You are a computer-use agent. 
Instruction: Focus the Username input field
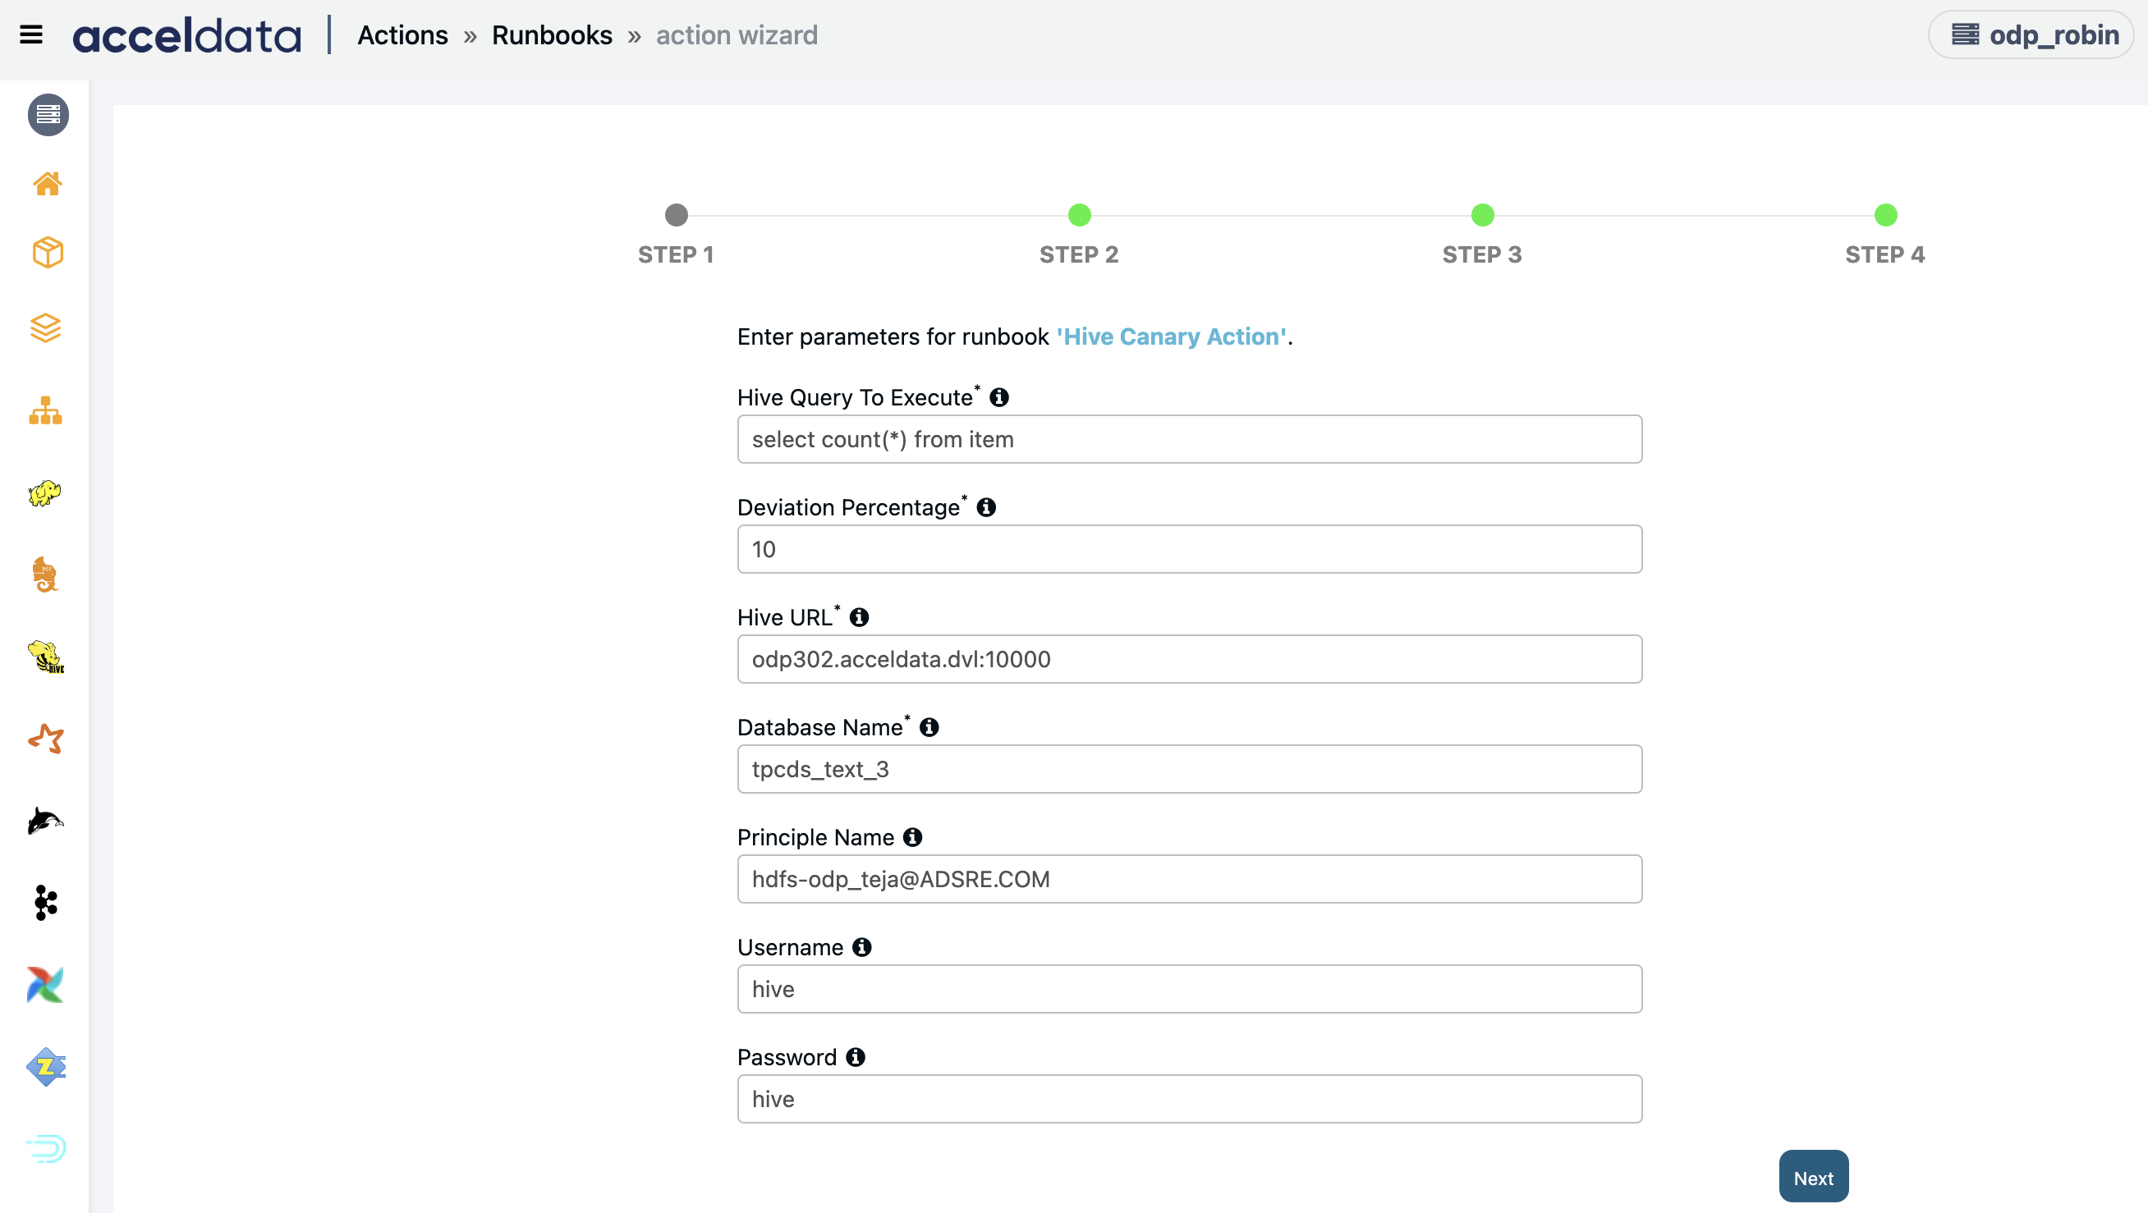click(x=1190, y=990)
